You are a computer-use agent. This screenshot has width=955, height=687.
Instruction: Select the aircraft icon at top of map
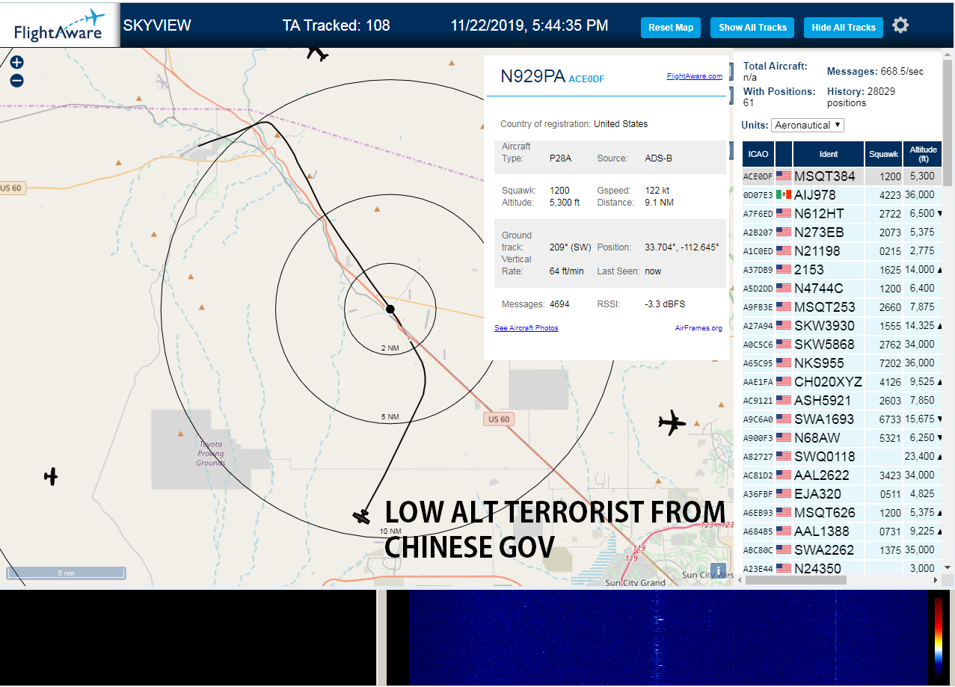pos(318,52)
